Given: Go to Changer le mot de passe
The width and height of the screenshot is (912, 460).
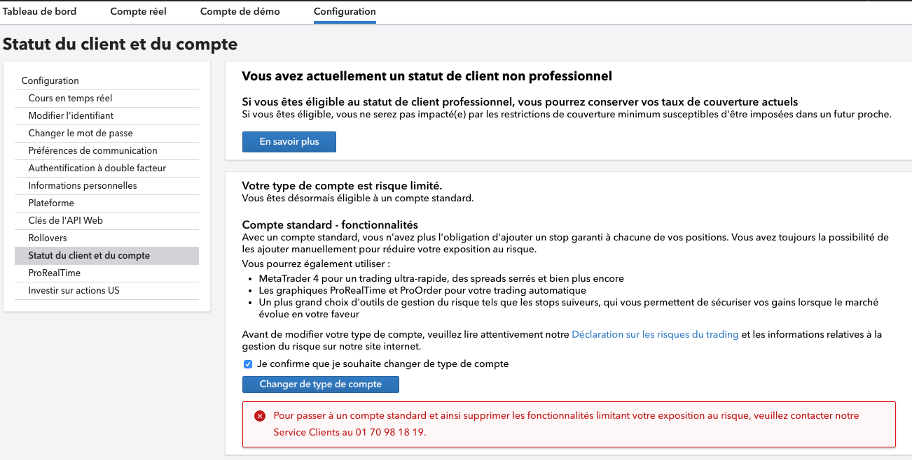Looking at the screenshot, I should click(x=81, y=134).
